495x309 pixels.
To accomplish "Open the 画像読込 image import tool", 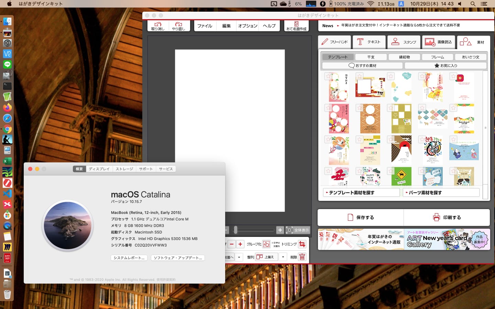I will click(x=439, y=42).
